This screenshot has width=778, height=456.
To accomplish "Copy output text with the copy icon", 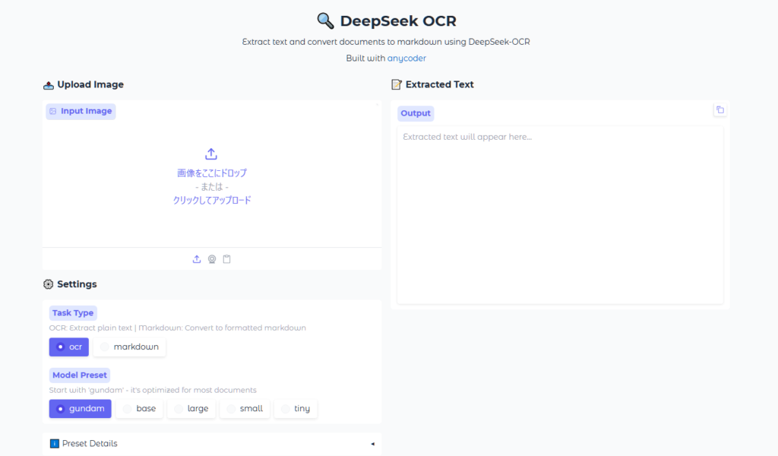I will tap(720, 110).
